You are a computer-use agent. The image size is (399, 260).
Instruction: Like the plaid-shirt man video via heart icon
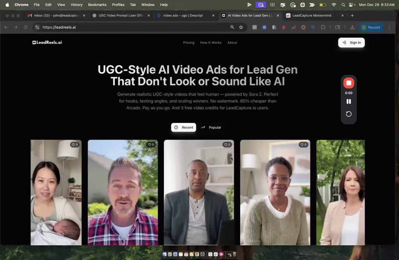click(x=151, y=144)
